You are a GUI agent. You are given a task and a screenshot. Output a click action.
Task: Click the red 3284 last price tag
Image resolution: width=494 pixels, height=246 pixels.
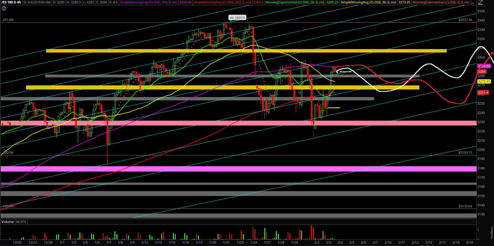pyautogui.click(x=482, y=72)
